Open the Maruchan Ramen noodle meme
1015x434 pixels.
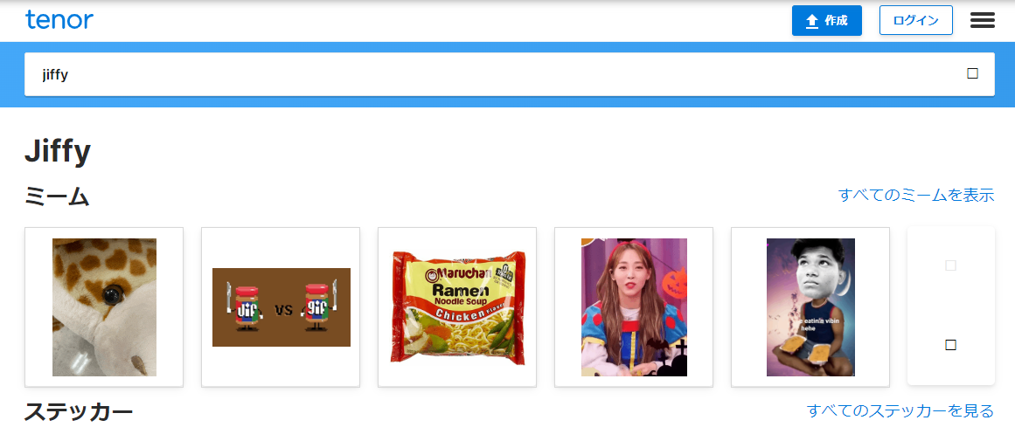[457, 307]
